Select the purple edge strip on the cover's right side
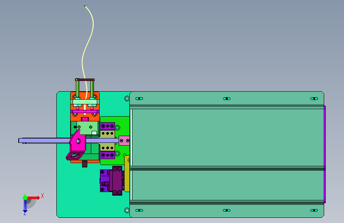 (x=325, y=154)
